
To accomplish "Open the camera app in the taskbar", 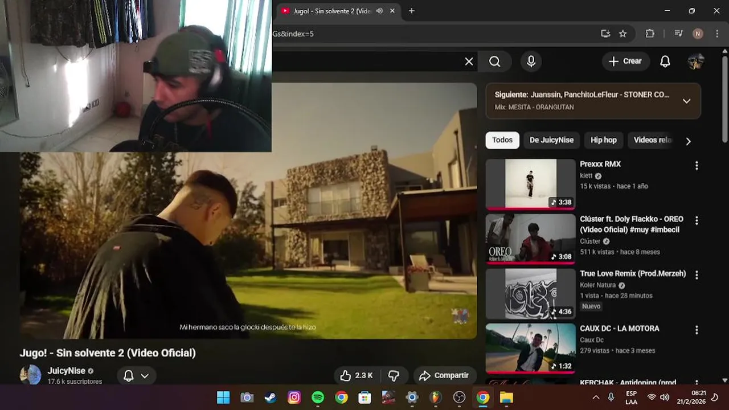I will click(247, 397).
